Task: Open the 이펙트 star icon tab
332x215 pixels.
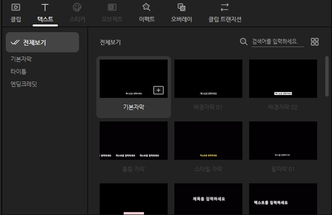Action: pos(147,8)
